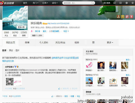The image size is (135, 103).
Task: Switch to the 微博 tab
Action: pyautogui.click(x=27, y=43)
